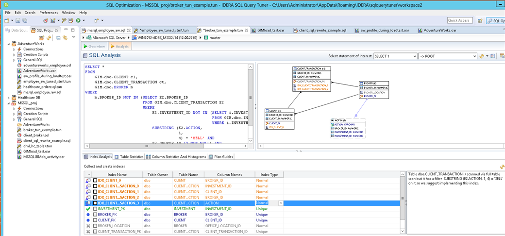
Task: Open the File menu
Action: coord(8,13)
